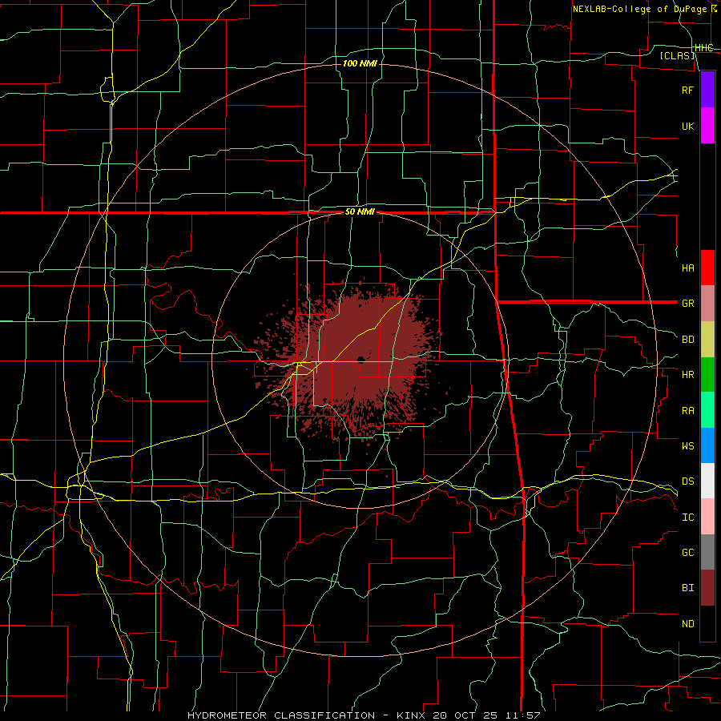The image size is (721, 721).
Task: Click the HR legend label
Action: point(687,375)
